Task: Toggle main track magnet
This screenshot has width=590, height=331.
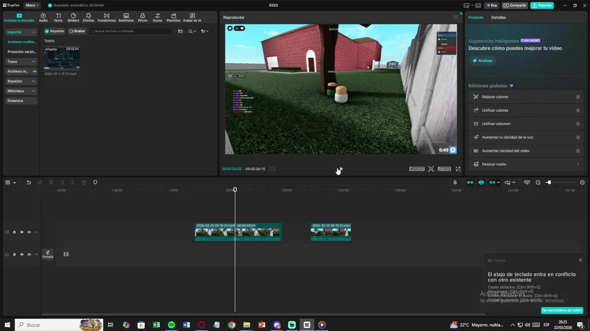Action: point(470,183)
